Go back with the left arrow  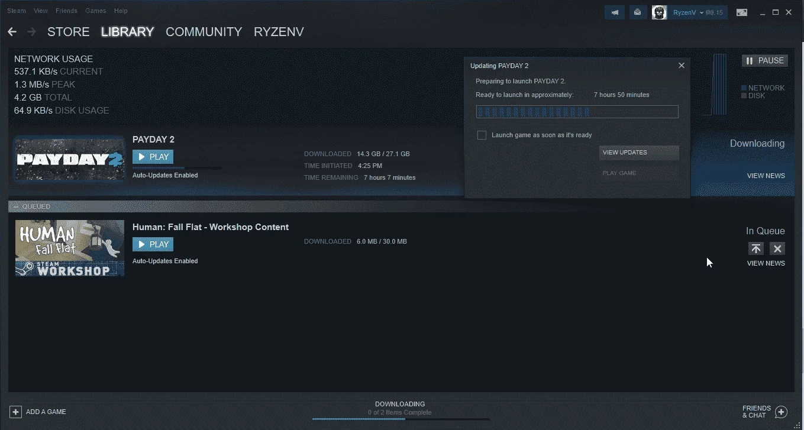click(x=12, y=32)
